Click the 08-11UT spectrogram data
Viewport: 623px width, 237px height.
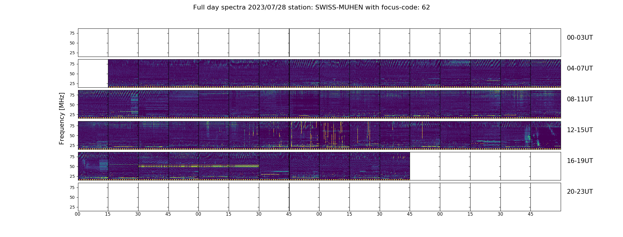click(319, 104)
